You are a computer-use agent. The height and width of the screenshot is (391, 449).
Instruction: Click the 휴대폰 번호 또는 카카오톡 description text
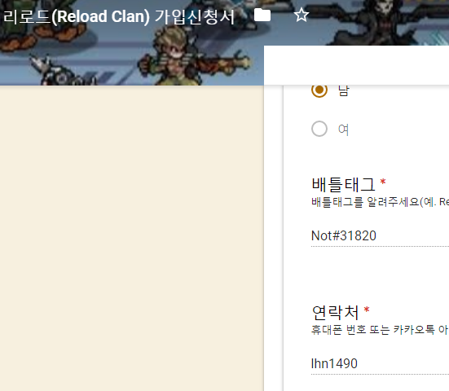point(380,330)
